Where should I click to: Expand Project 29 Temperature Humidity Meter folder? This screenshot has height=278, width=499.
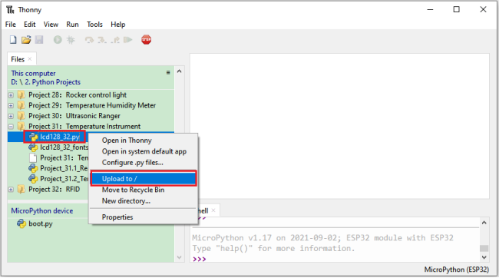pyautogui.click(x=11, y=106)
